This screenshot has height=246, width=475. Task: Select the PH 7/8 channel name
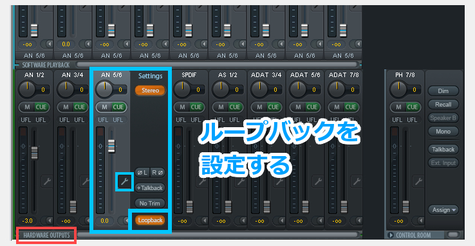[x=405, y=75]
